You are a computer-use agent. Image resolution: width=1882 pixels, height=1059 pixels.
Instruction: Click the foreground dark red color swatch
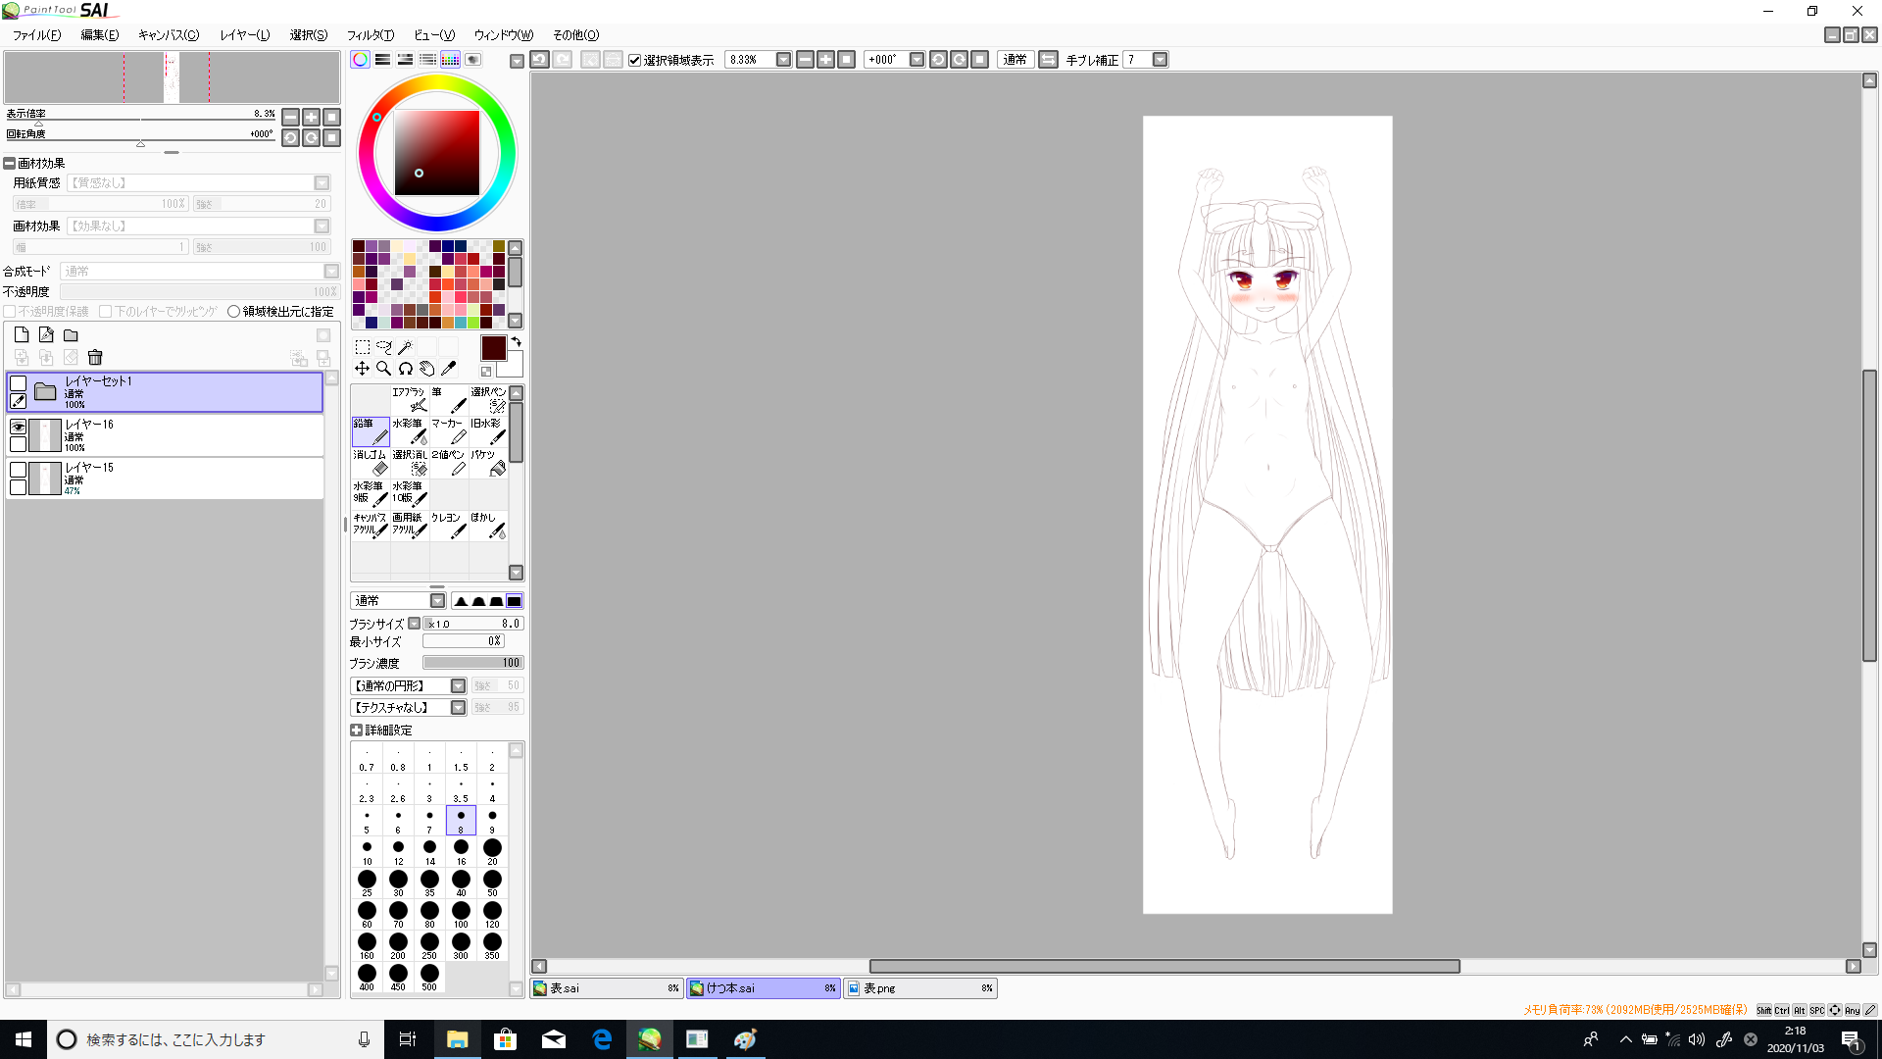click(493, 348)
